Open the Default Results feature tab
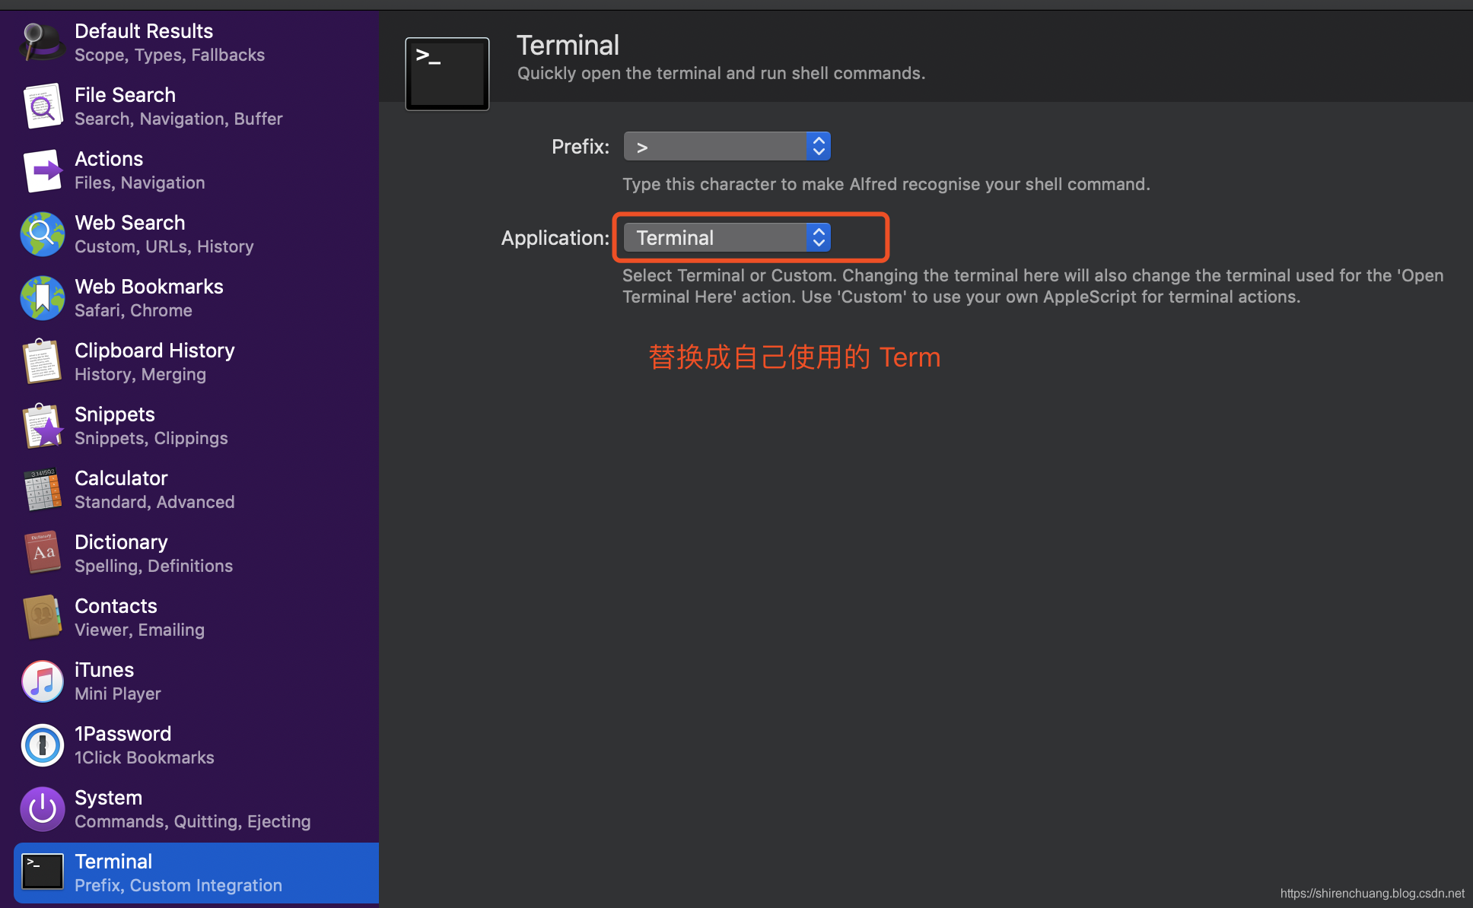Viewport: 1473px width, 908px height. point(196,42)
